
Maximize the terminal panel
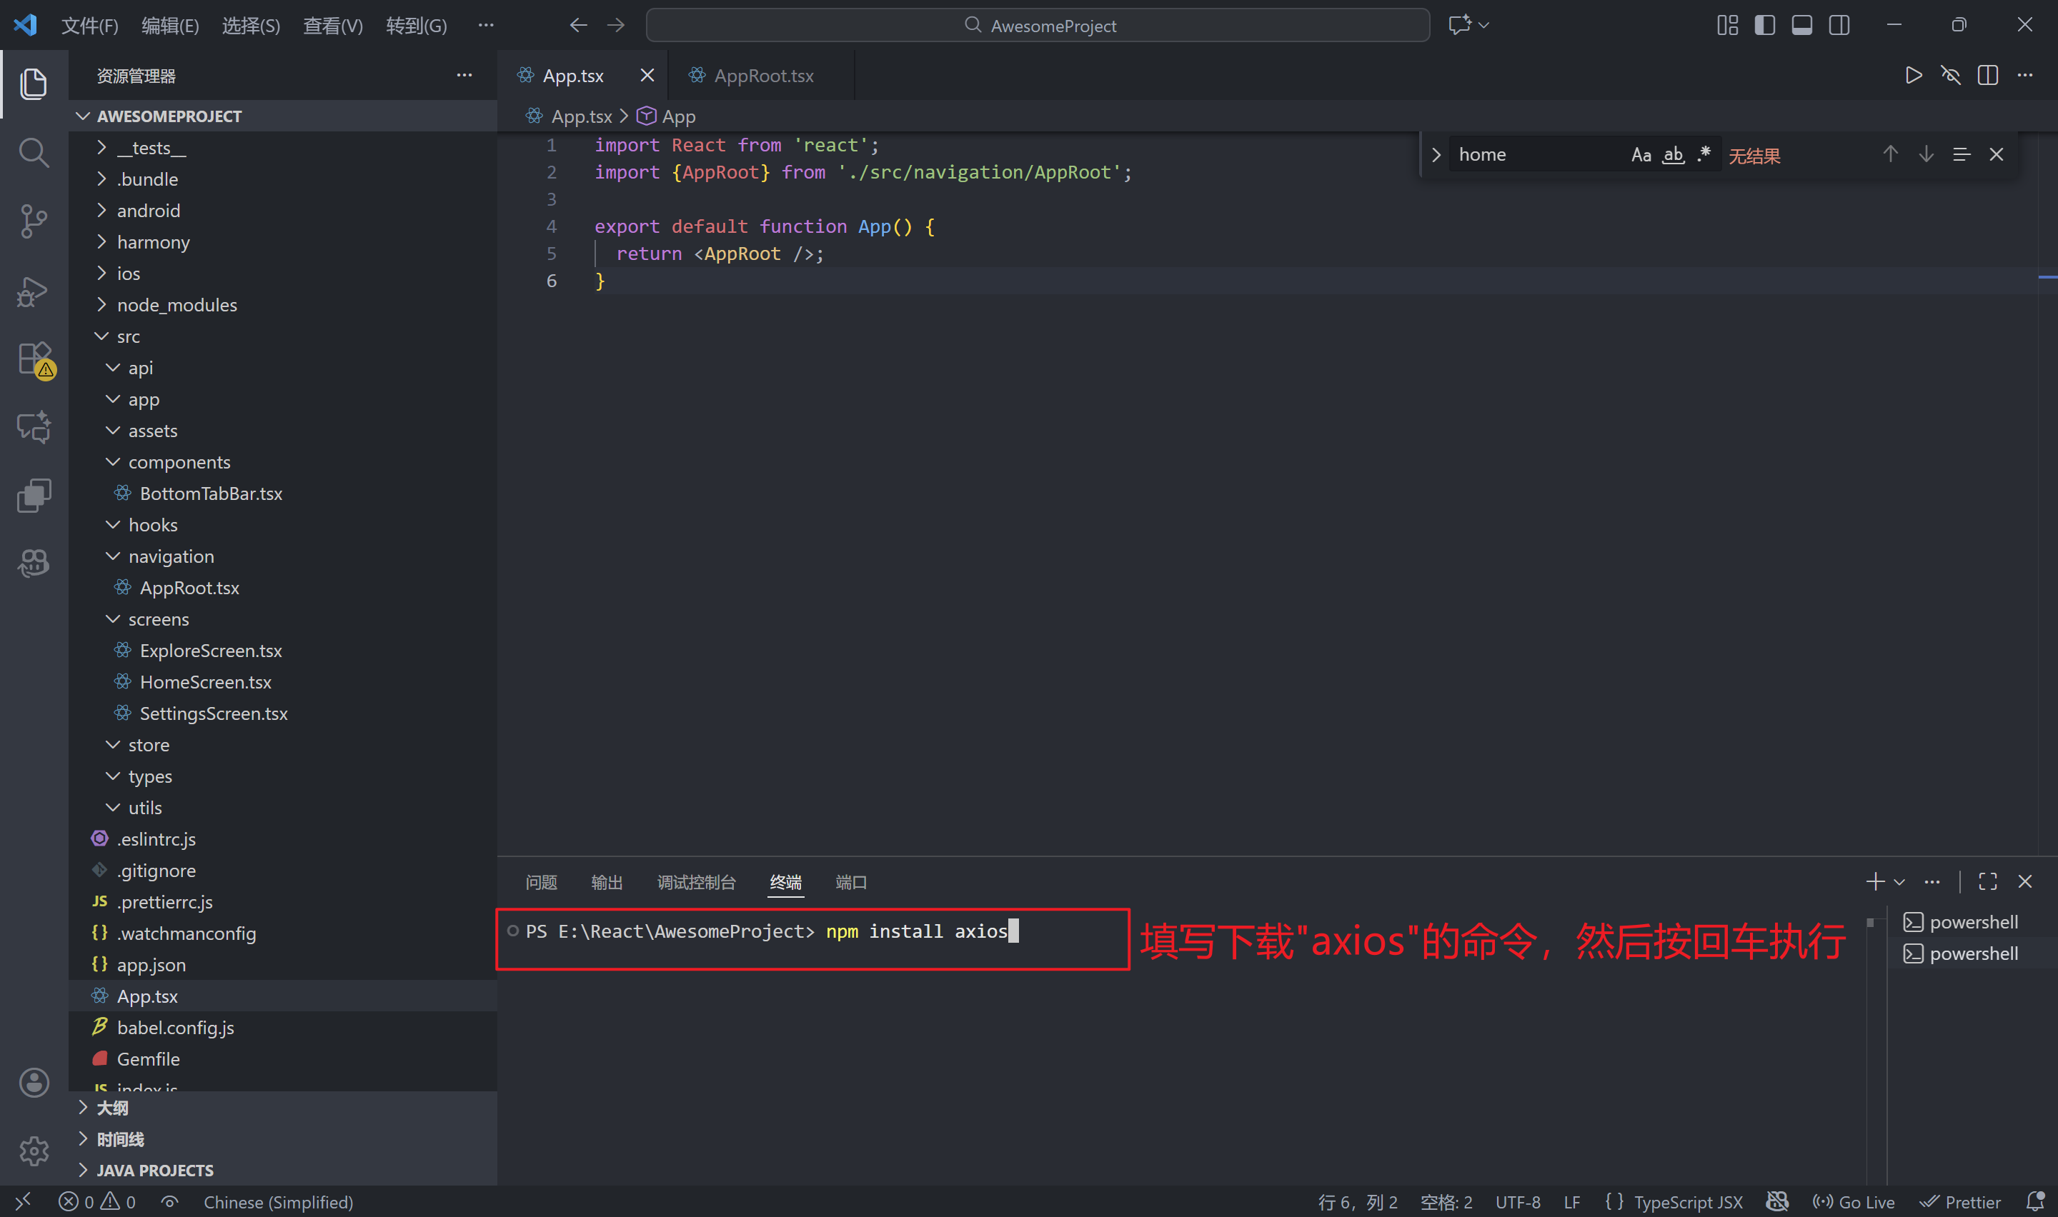pyautogui.click(x=1987, y=881)
